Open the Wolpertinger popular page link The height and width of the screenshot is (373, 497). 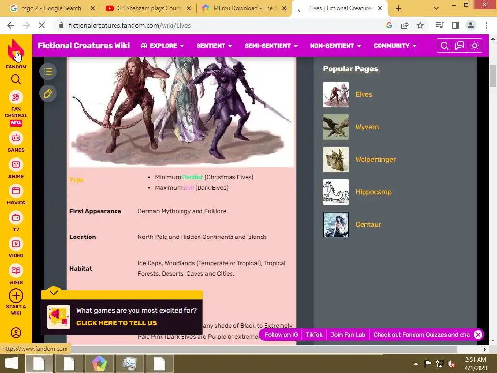376,159
